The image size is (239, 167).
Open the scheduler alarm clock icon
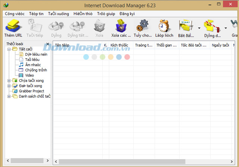point(164,26)
